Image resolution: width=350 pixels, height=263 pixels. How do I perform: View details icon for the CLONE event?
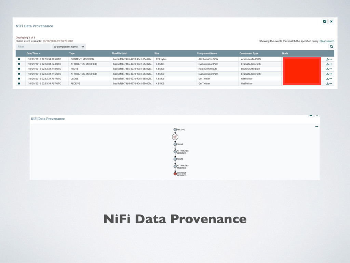tap(19, 79)
